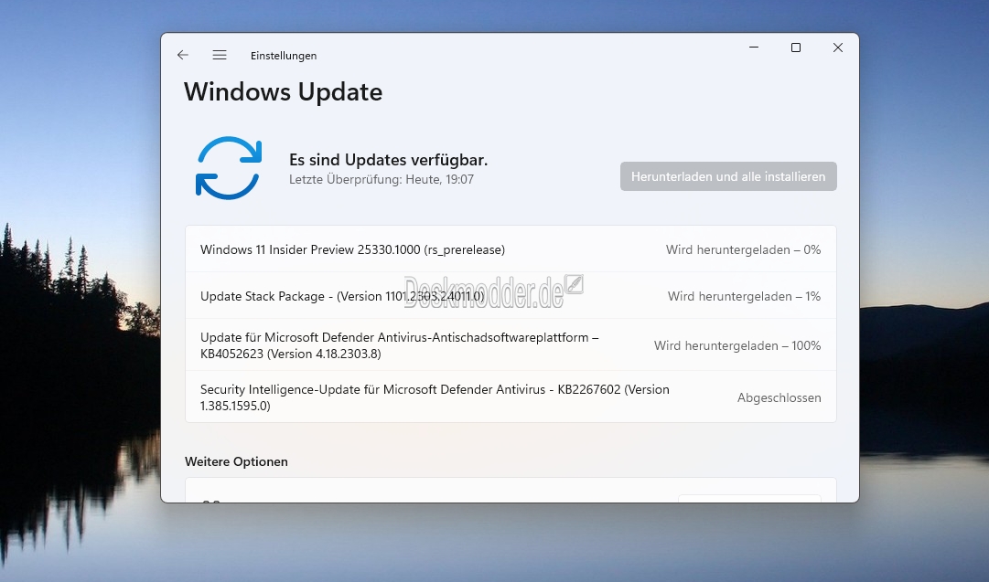Click 'Es sind Updates verfügbar.' message

pyautogui.click(x=388, y=160)
